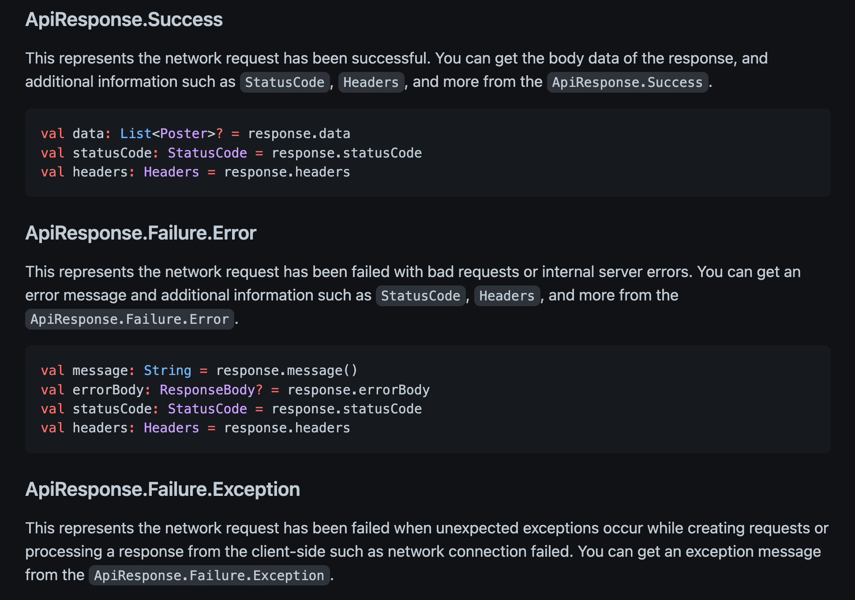Click response.errorBody in the second code block

359,390
